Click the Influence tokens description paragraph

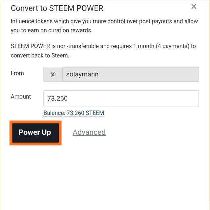coord(104,25)
